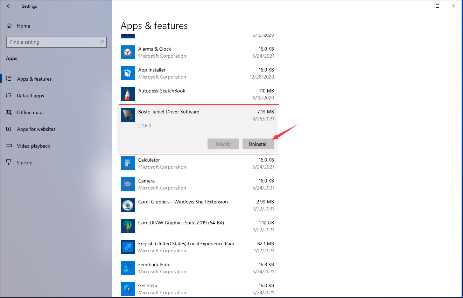Go to Offline maps settings
Screen dimensions: 463x298
(31, 112)
